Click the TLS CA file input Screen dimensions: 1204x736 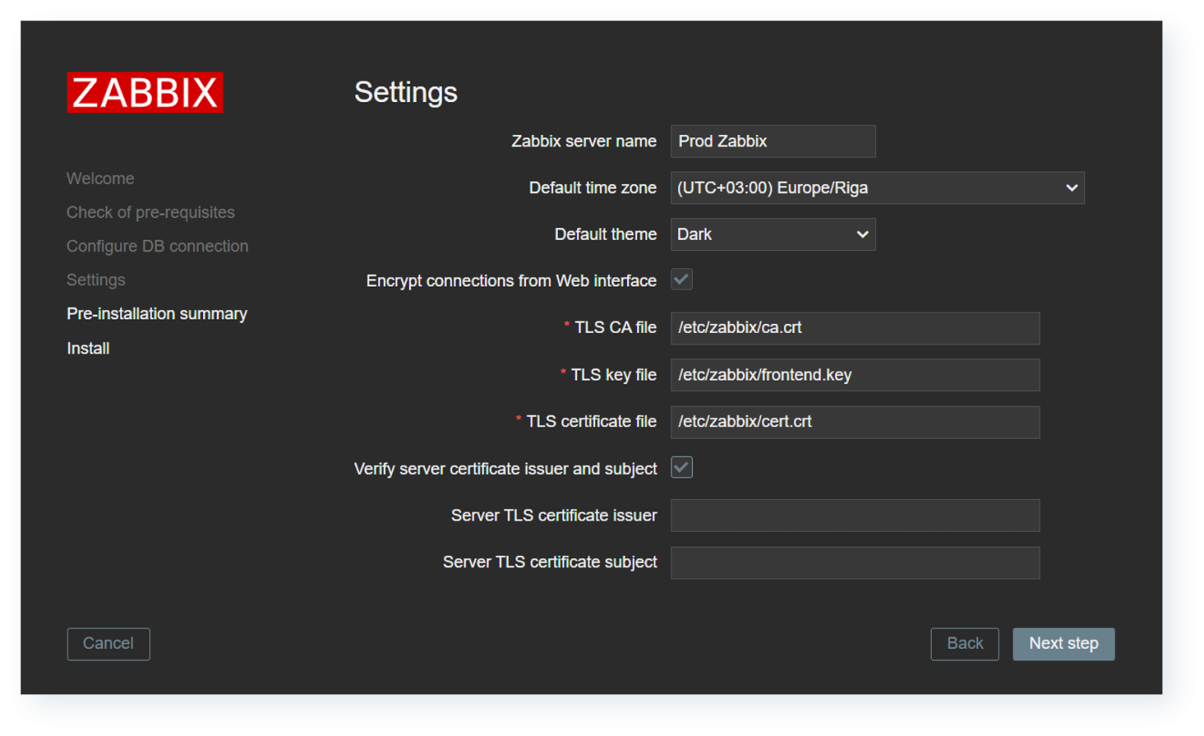click(x=854, y=328)
